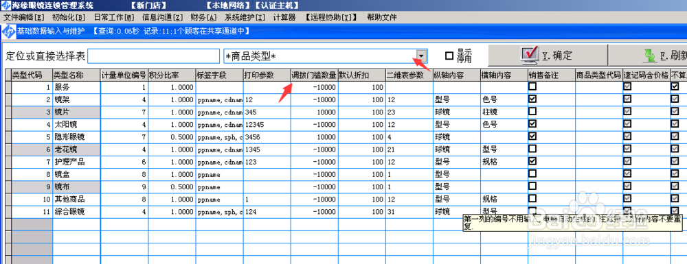Screen dimensions: 687x264
Task: Click the 商品类型代码 column header
Action: pos(599,75)
